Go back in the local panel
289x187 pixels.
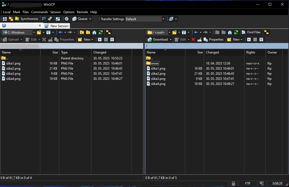point(61,33)
